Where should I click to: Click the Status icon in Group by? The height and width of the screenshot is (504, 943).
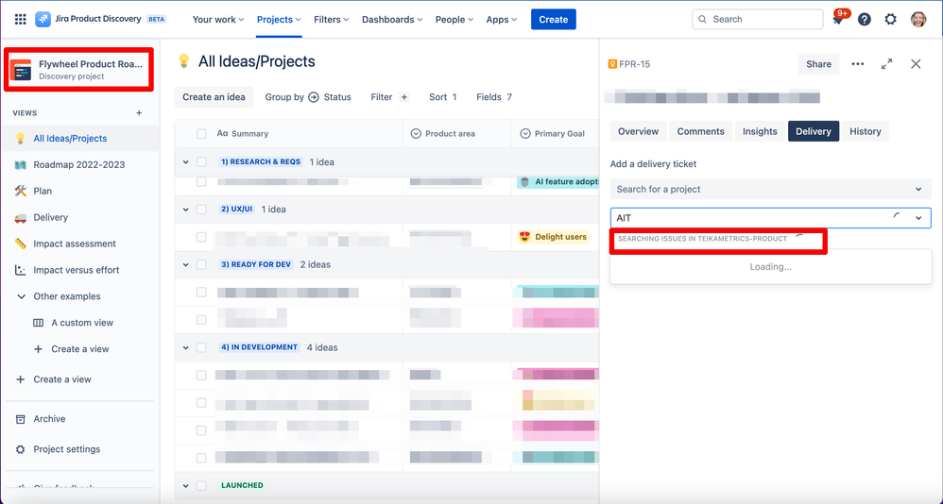click(x=314, y=96)
